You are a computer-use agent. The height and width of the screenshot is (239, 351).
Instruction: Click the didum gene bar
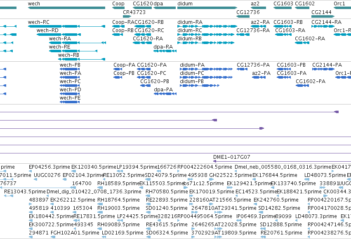(207, 8)
